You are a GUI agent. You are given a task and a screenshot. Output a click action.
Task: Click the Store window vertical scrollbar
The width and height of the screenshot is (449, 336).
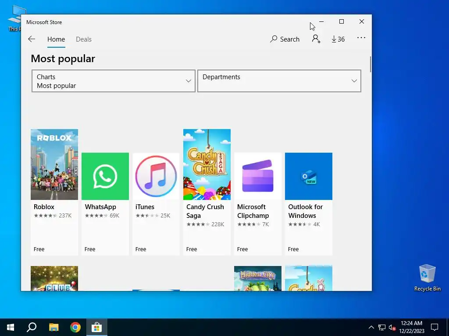(x=370, y=64)
